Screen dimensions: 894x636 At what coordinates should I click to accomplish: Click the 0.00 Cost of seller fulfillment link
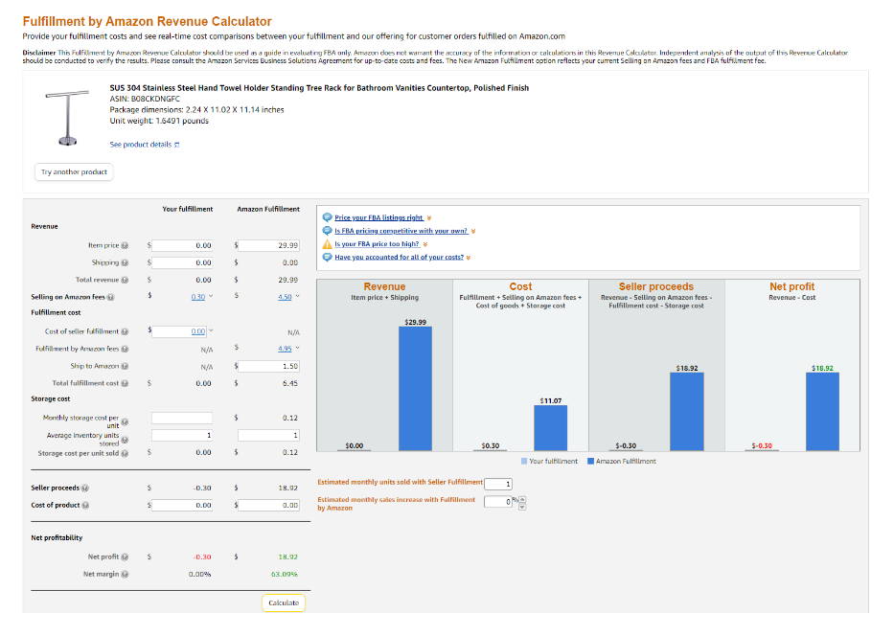(x=197, y=331)
